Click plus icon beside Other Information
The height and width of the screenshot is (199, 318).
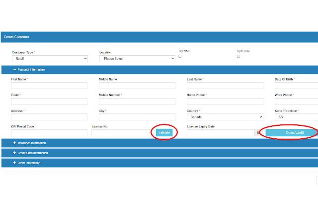pyautogui.click(x=14, y=163)
